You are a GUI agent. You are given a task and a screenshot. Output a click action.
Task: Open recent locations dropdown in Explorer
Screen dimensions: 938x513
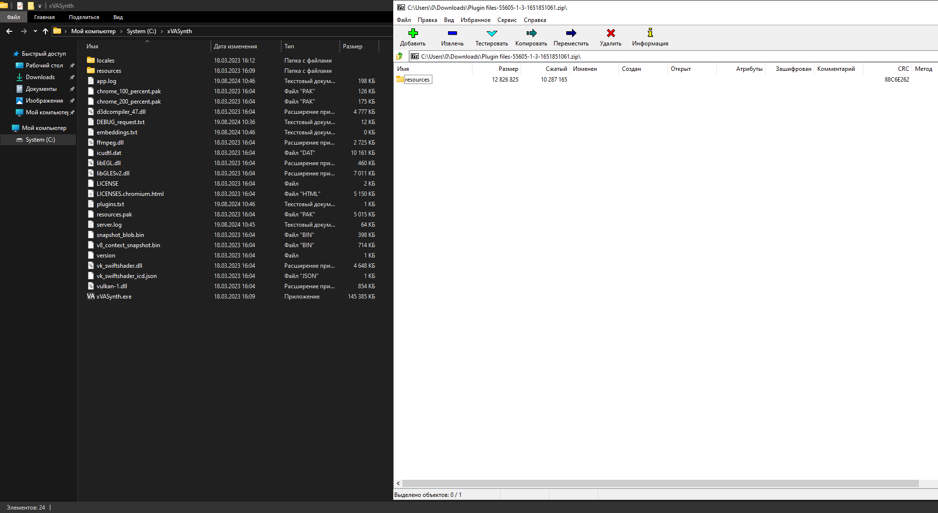click(35, 31)
